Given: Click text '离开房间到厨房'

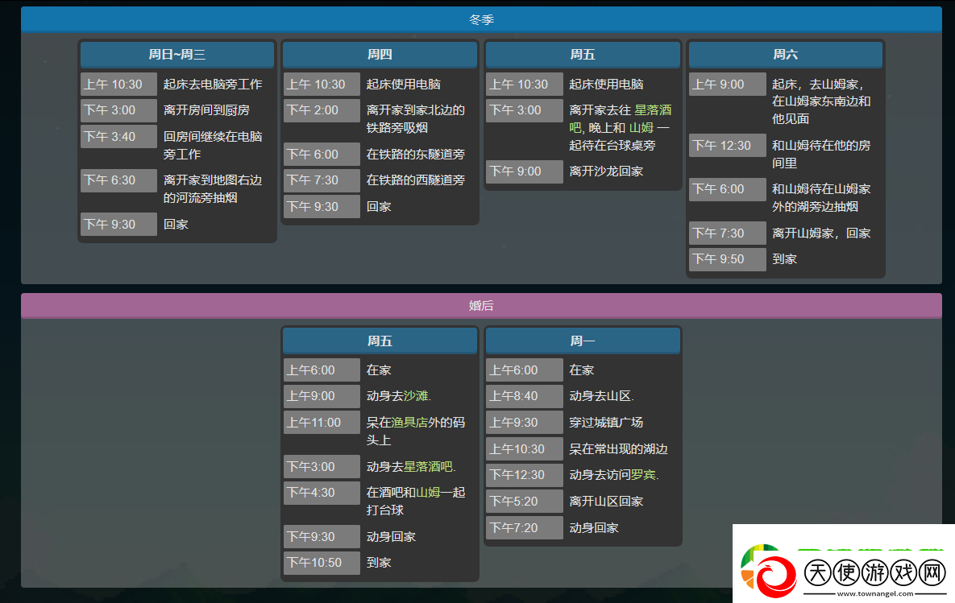Looking at the screenshot, I should (x=206, y=110).
